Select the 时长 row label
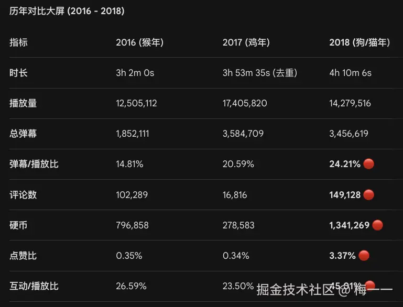 click(x=18, y=73)
